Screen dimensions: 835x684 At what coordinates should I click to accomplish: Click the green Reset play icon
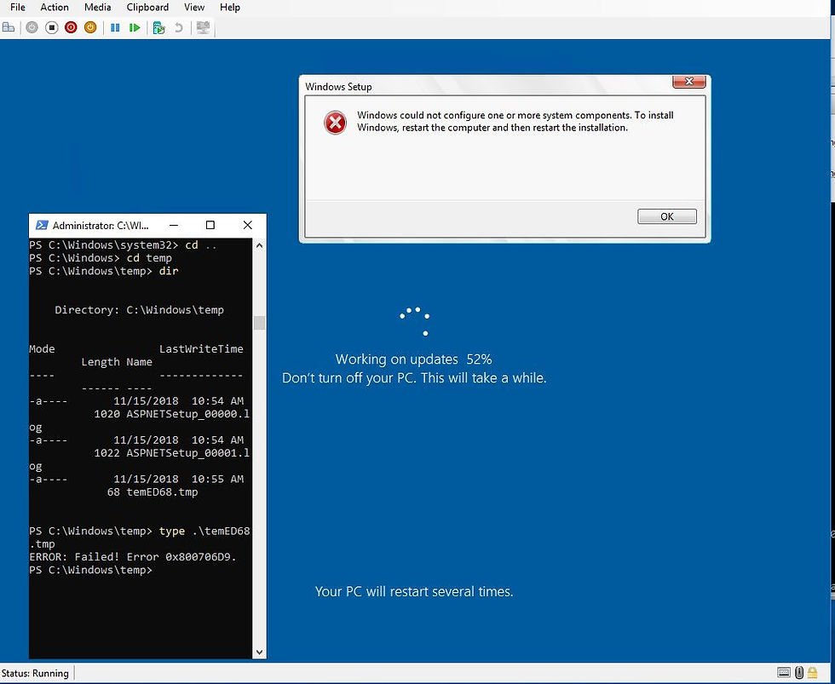point(135,27)
